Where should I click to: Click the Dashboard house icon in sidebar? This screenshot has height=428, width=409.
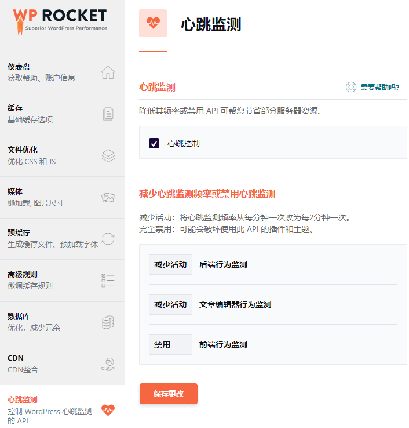(x=108, y=72)
